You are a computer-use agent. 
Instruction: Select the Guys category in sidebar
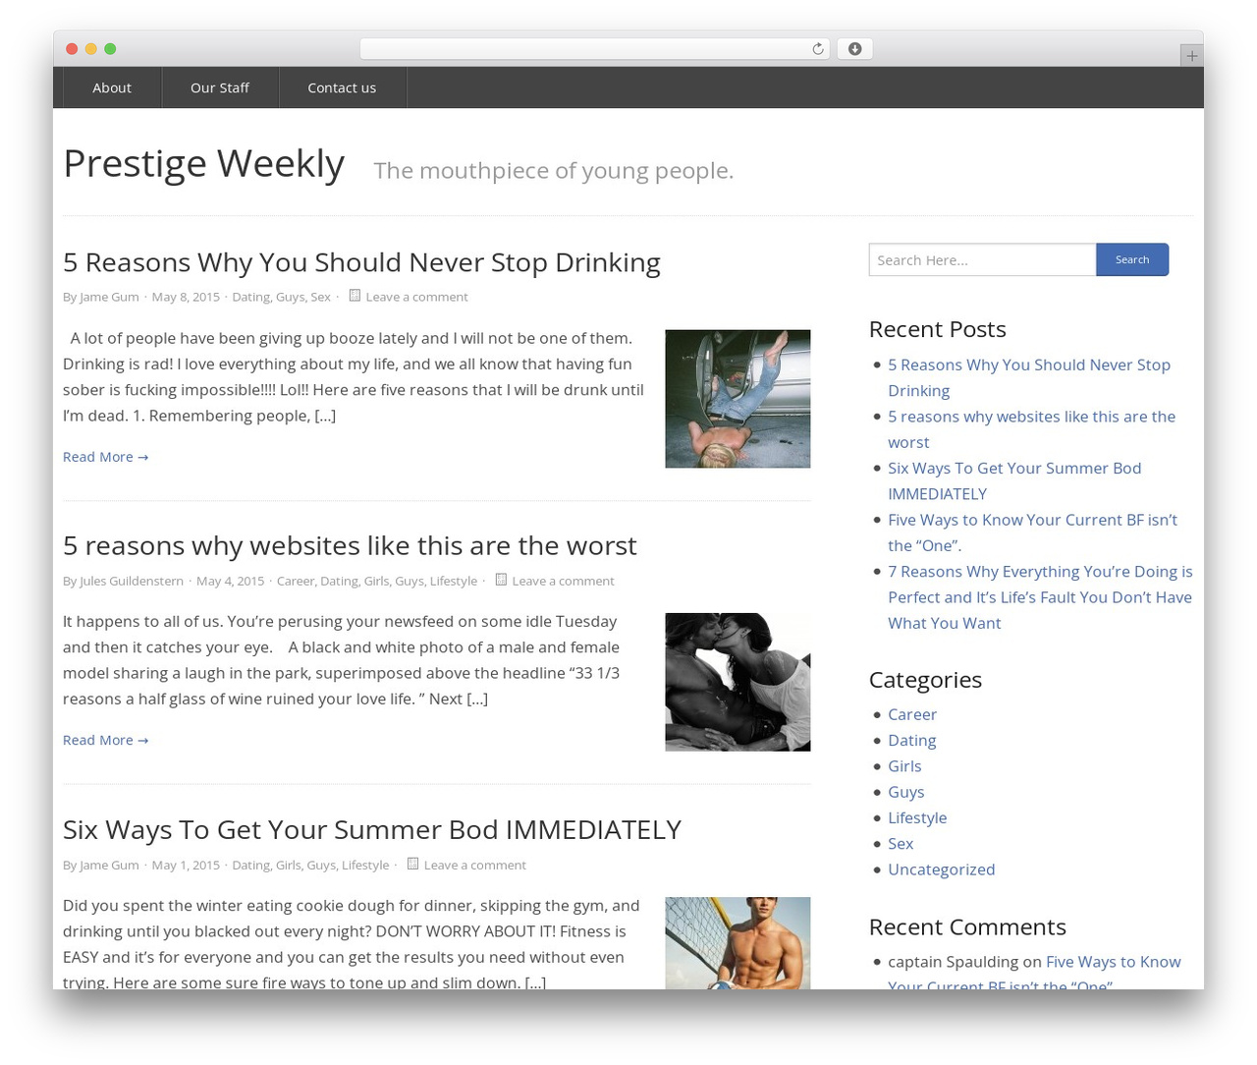(905, 792)
